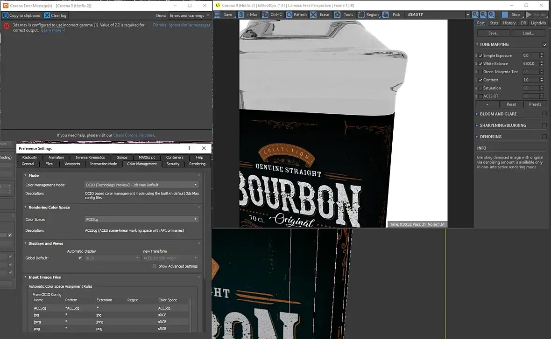Viewport: 551px width, 339px height.
Task: Click the Contrast value spinner arrows
Action: coord(542,80)
